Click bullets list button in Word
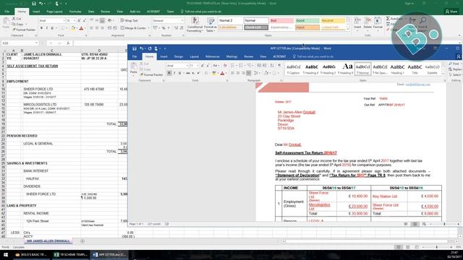Image resolution: width=463 pixels, height=260 pixels. point(232,66)
